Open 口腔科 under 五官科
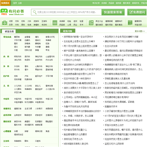The height and width of the screenshot is (147, 147). pyautogui.click(x=38, y=141)
